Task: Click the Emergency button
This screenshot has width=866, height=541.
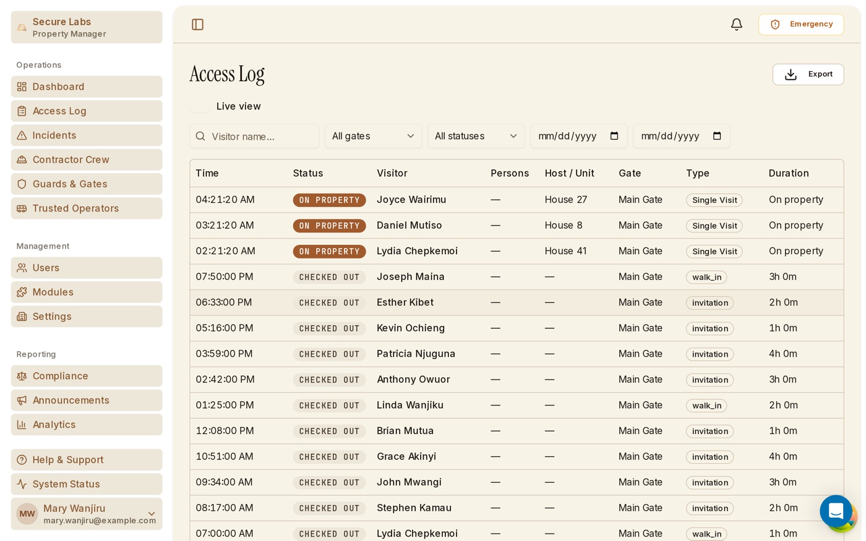Action: click(x=801, y=24)
